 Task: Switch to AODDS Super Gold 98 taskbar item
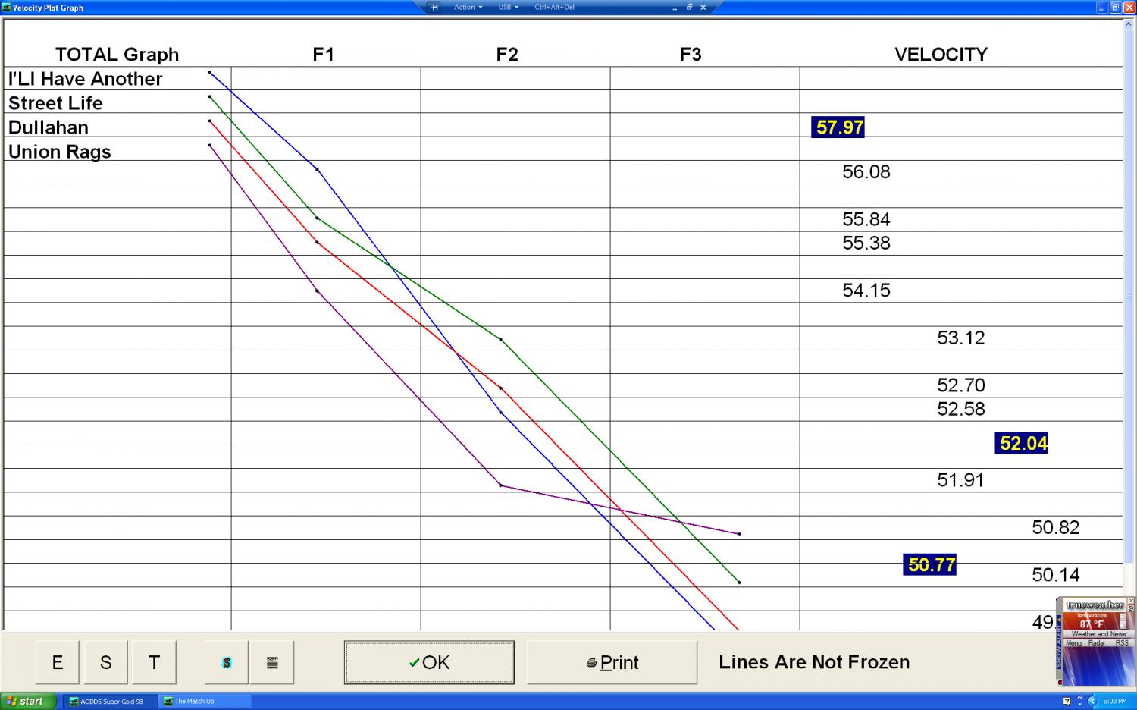click(x=110, y=702)
